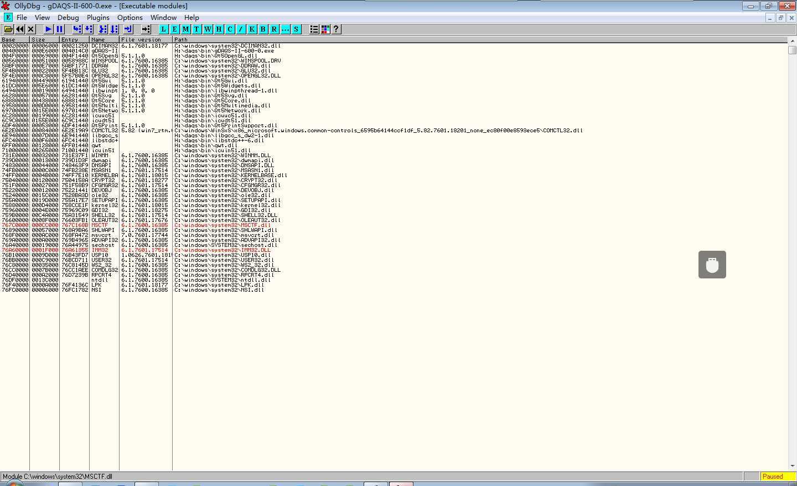Select the Qt5Network.dll module path
This screenshot has width=797, height=486.
point(217,110)
